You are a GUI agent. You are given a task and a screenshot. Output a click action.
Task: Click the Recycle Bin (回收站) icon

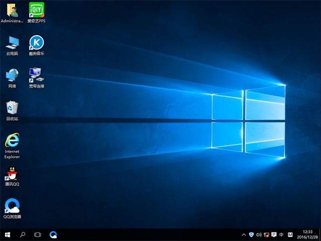point(12,108)
